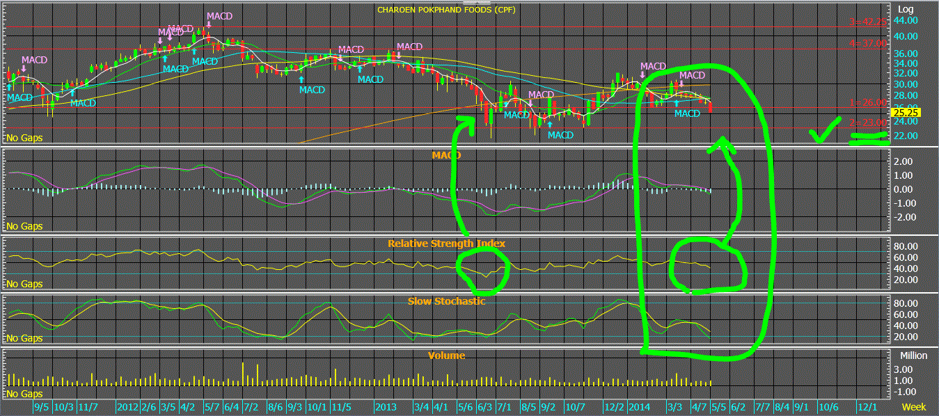The height and width of the screenshot is (416, 939).
Task: Click the 2013 marker on the date axis
Action: click(x=385, y=406)
